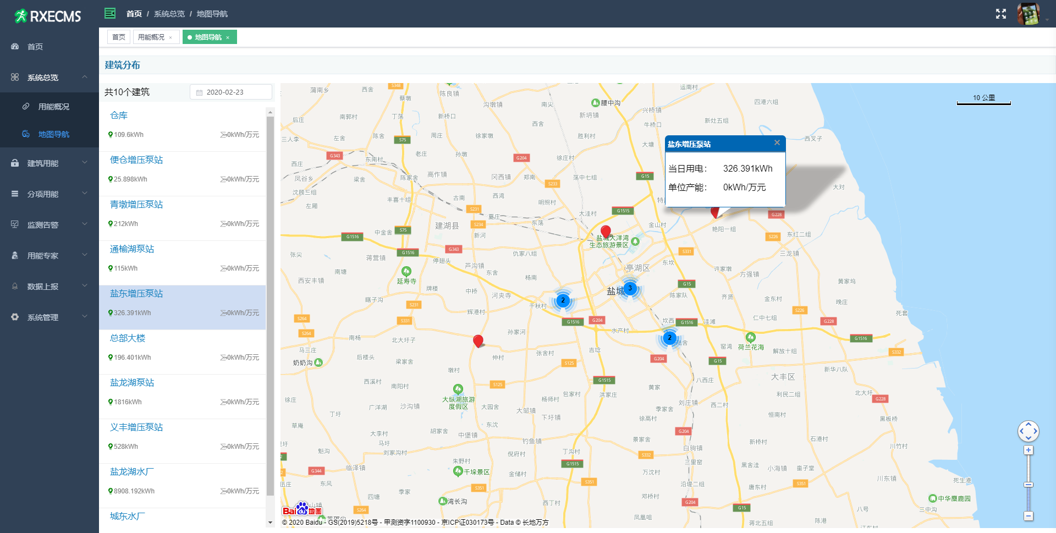Click the map zoom out minus button
The width and height of the screenshot is (1056, 533).
(1028, 516)
